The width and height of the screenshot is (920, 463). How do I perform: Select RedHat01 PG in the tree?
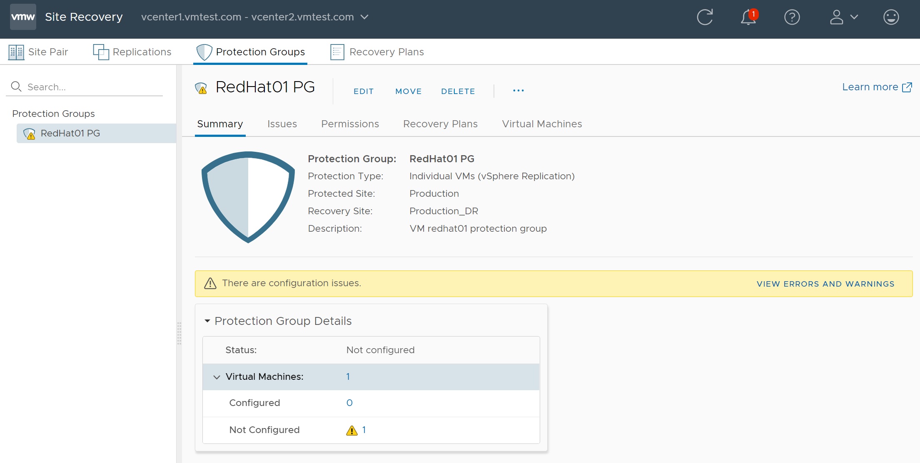(x=70, y=133)
